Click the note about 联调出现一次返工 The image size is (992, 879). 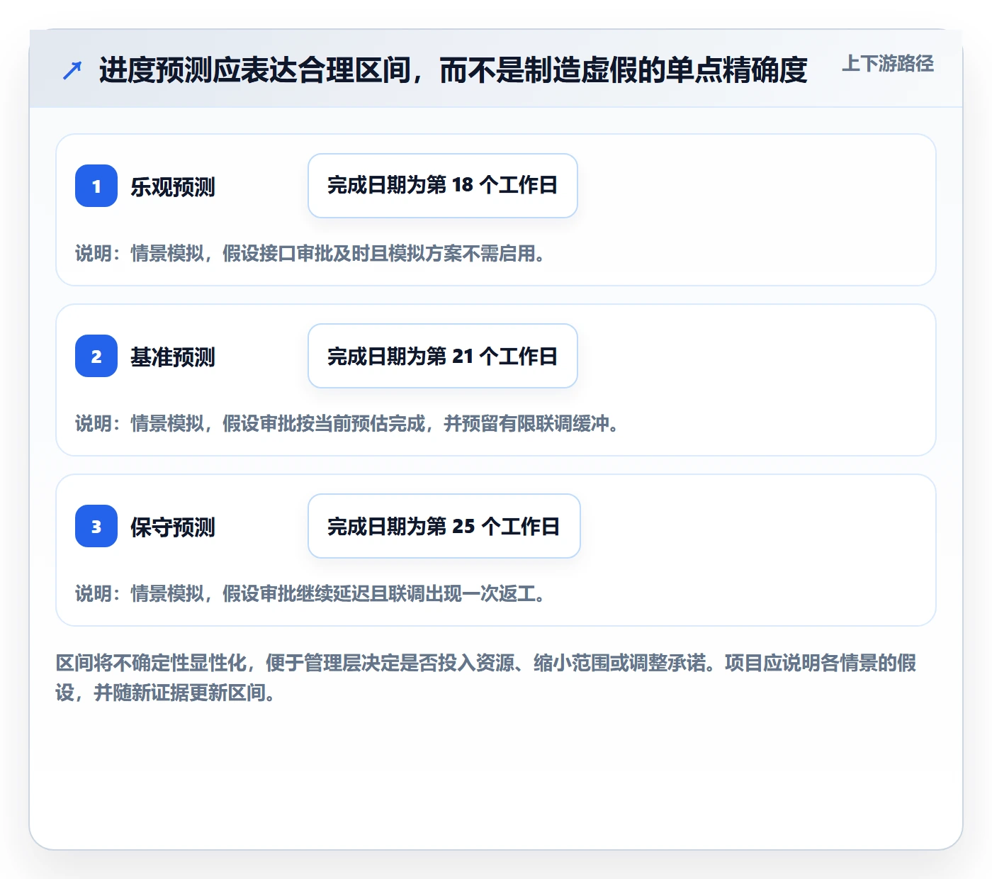click(310, 594)
